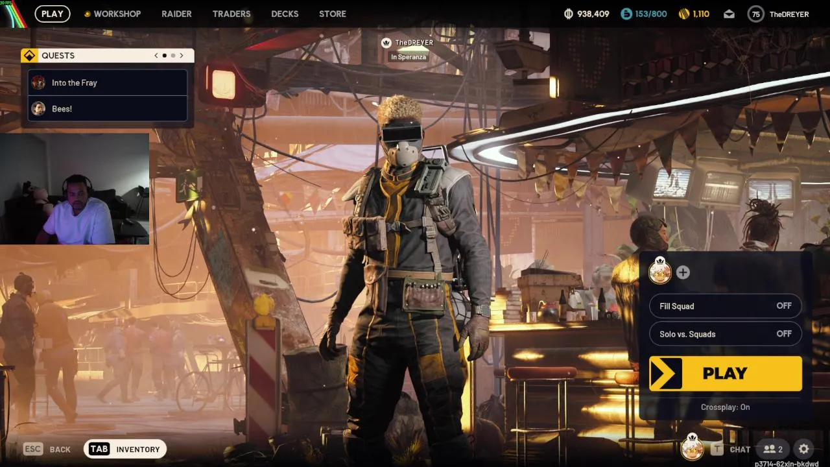Click the T key chat hint icon

[717, 449]
